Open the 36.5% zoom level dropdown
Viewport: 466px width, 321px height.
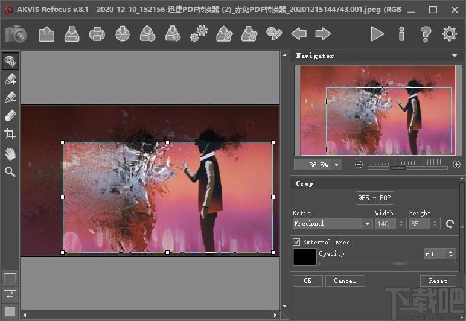coord(336,165)
